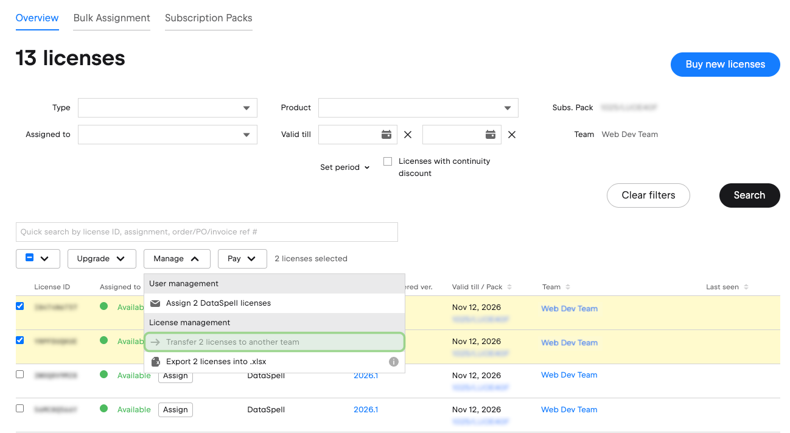Choose Assign 2 DataSpell licenses menu item
Image resolution: width=790 pixels, height=433 pixels.
pos(274,303)
